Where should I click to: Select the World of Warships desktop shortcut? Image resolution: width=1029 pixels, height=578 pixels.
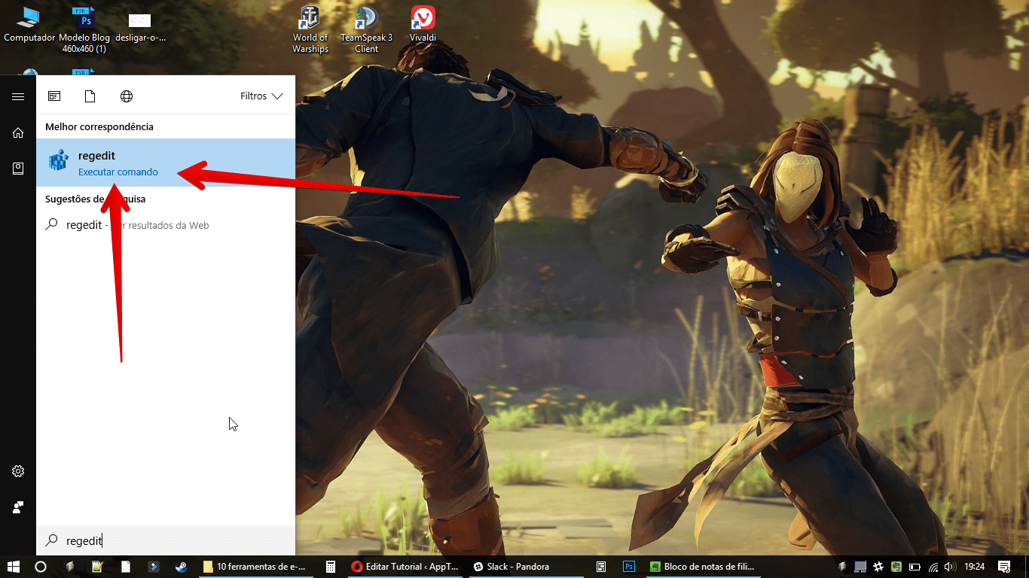[310, 30]
